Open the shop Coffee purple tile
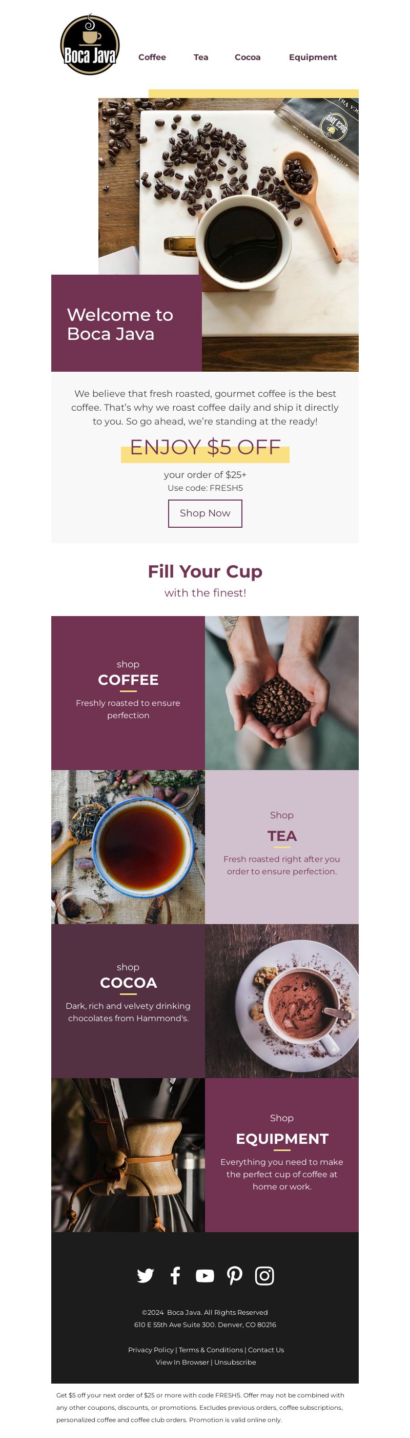Image resolution: width=410 pixels, height=1438 pixels. tap(128, 693)
